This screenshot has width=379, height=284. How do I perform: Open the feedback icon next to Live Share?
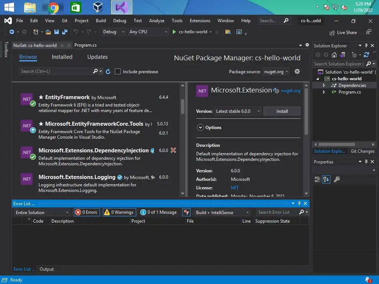[368, 32]
